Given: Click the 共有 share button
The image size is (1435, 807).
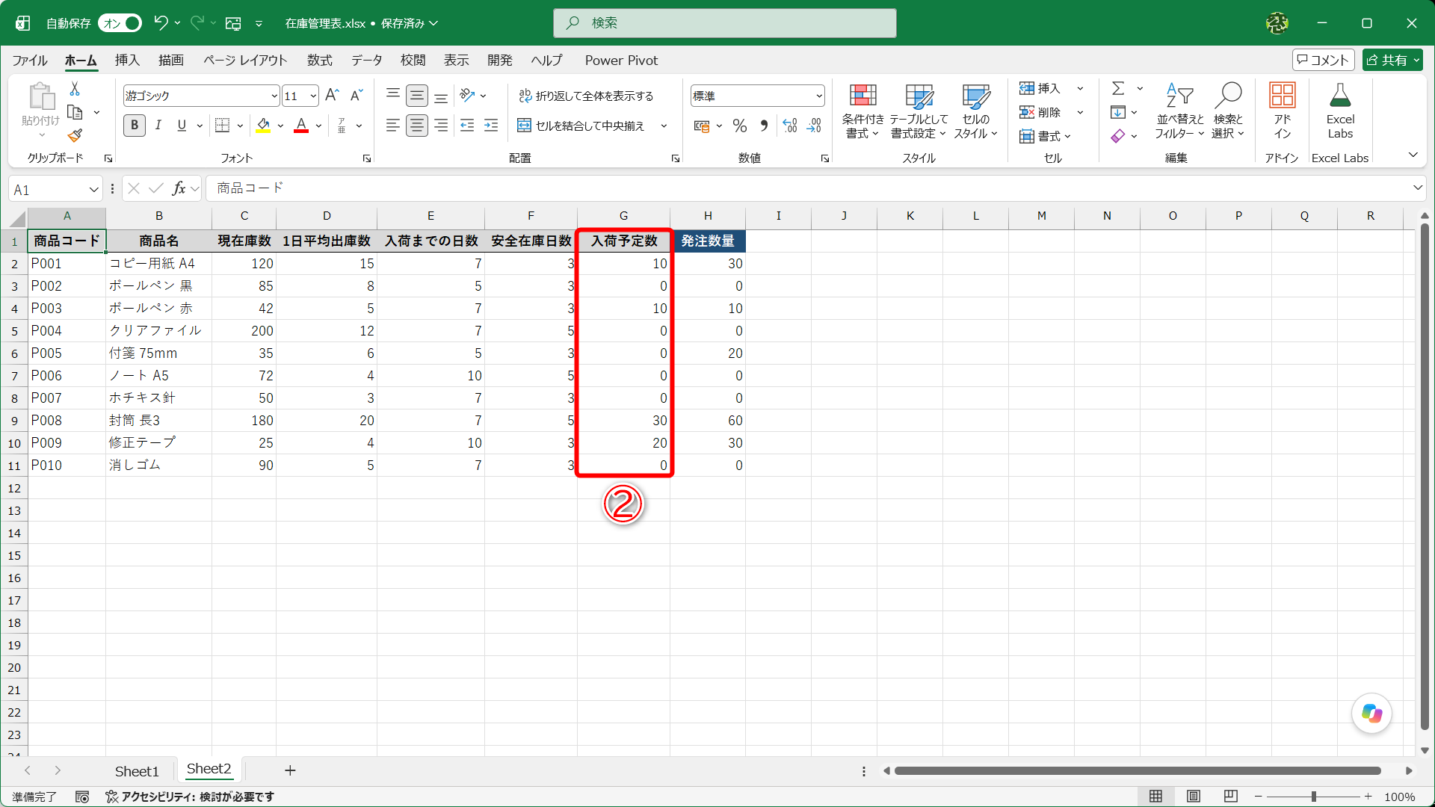Looking at the screenshot, I should coord(1392,60).
